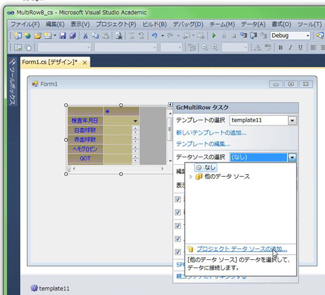The image size is (325, 295).
Task: Click the blue Undo arrow icon
Action: (155, 36)
